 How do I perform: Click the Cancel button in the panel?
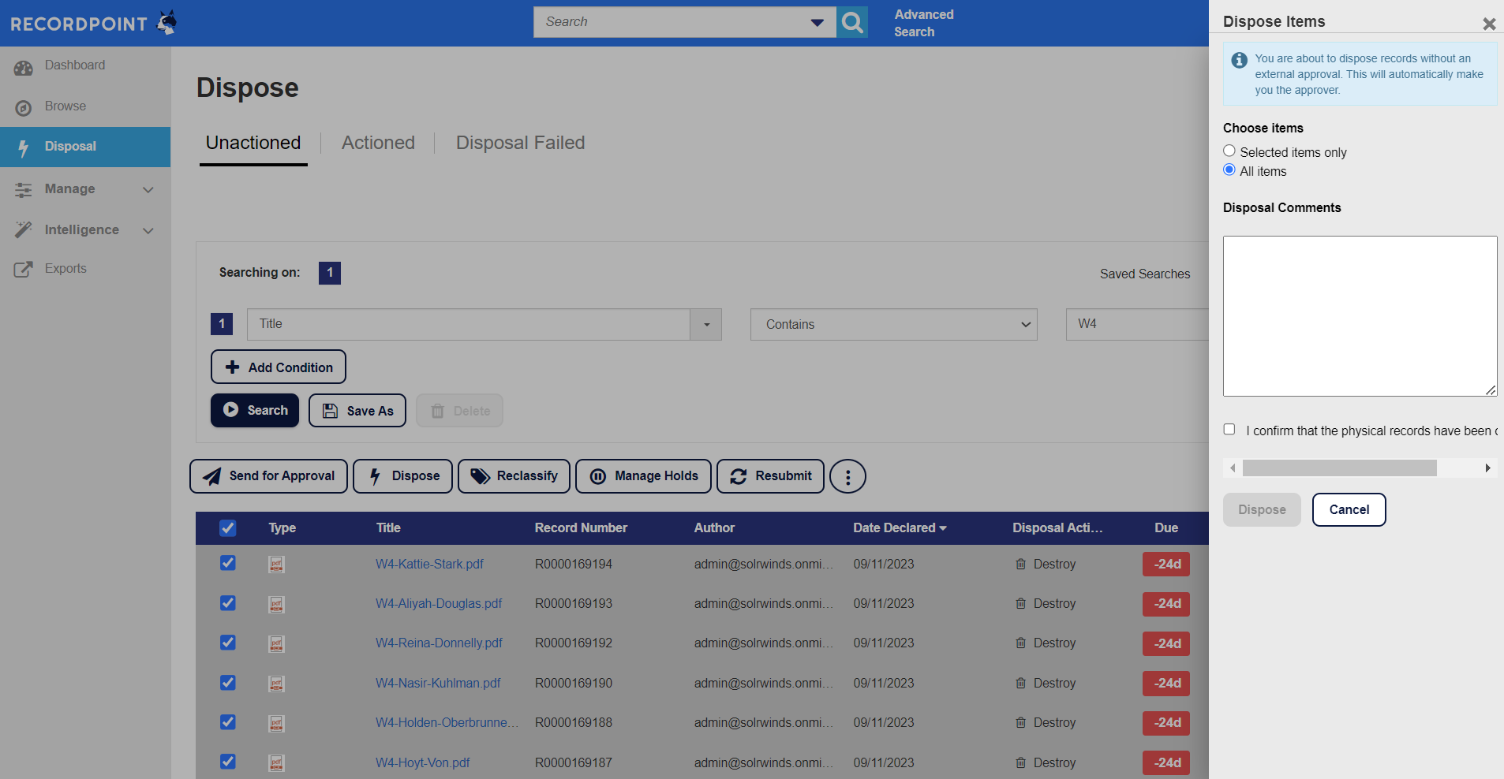[x=1349, y=510]
